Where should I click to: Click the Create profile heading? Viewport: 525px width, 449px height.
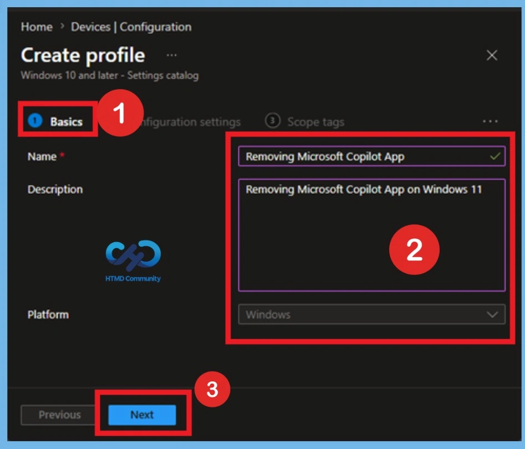click(x=83, y=55)
